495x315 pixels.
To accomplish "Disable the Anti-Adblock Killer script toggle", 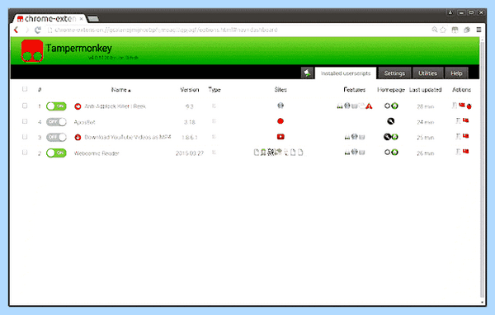I will [56, 106].
